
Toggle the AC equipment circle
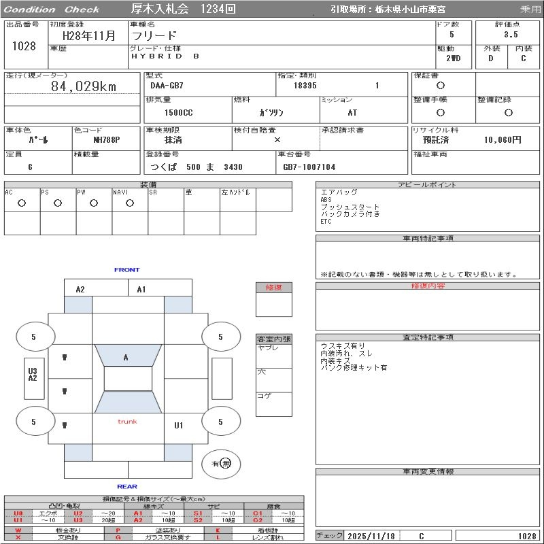pos(22,203)
